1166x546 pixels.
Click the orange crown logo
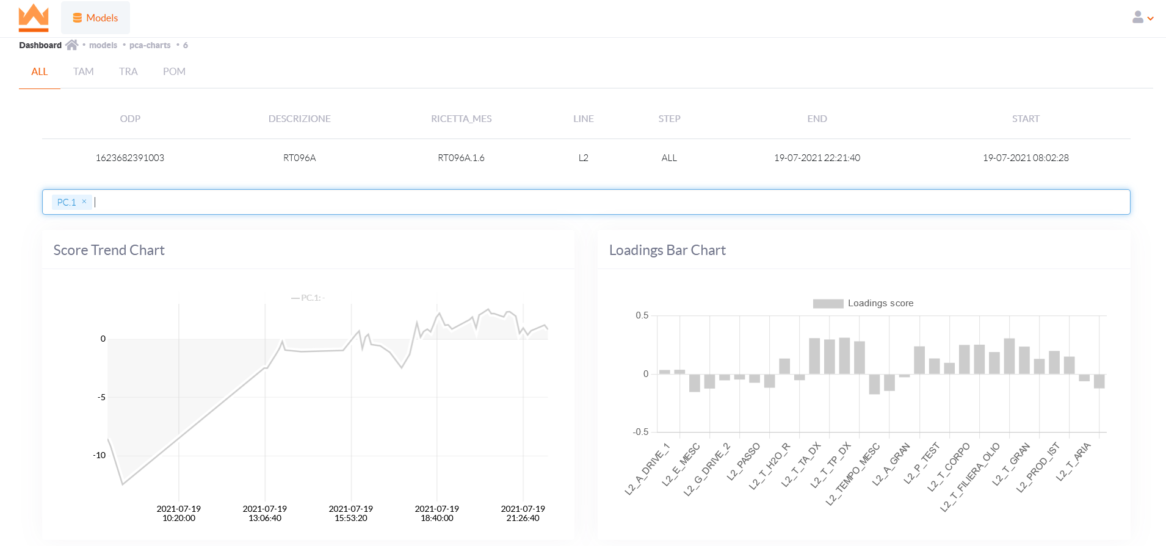tap(34, 18)
